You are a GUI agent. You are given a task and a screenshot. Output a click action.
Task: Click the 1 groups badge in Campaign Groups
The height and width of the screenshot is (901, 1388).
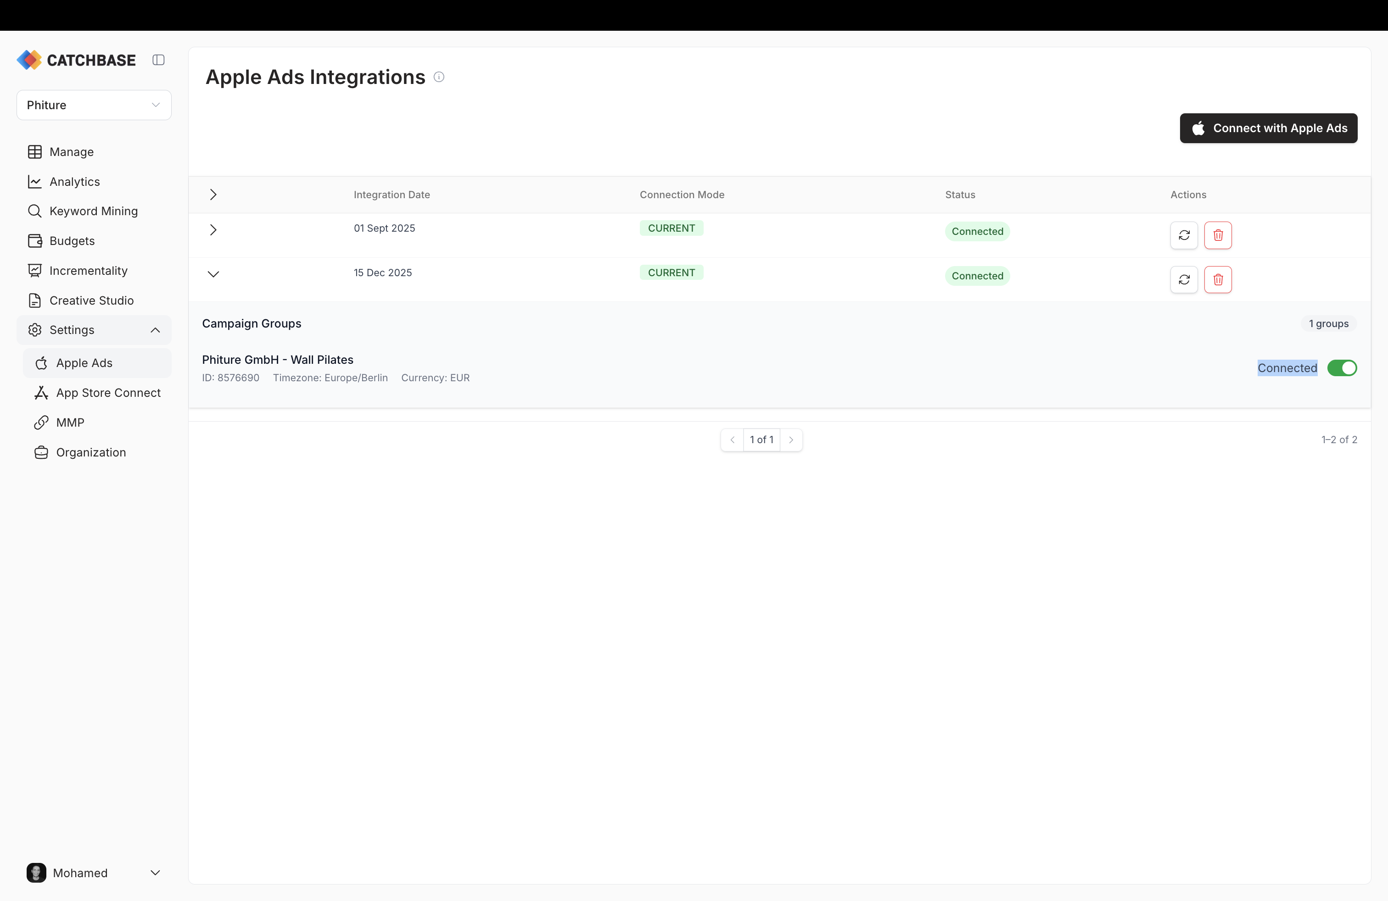[1328, 323]
